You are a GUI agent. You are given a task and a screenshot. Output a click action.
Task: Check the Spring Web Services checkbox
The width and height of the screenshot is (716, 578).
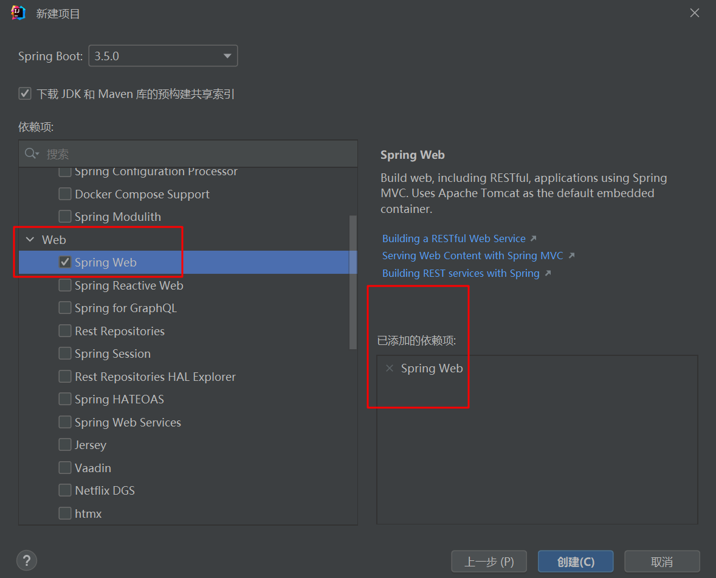click(x=65, y=422)
